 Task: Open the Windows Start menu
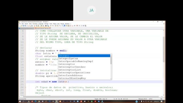pyautogui.click(x=20, y=102)
